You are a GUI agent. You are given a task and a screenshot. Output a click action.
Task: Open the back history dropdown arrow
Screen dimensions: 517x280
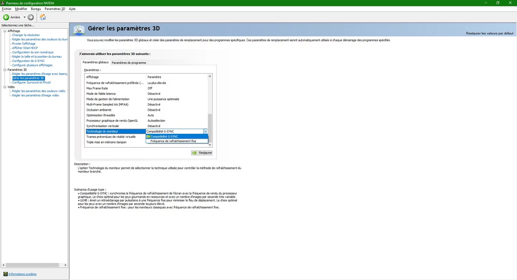tap(24, 17)
